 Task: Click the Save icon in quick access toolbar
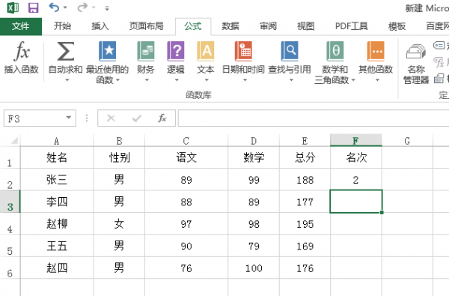pos(33,7)
